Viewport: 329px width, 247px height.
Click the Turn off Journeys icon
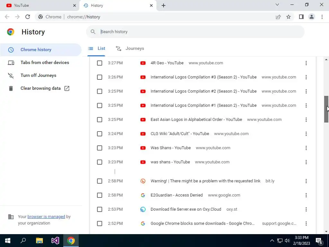pyautogui.click(x=11, y=76)
